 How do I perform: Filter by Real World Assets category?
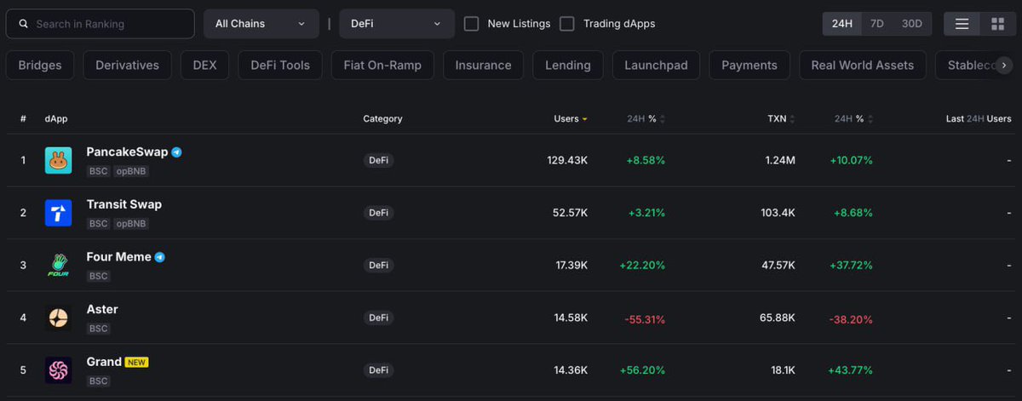[x=862, y=65]
